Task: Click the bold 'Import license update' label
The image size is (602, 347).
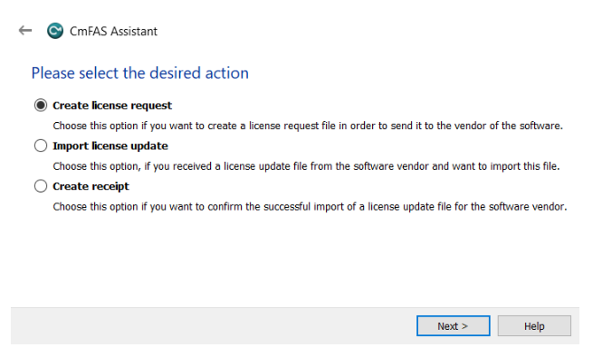Action: click(110, 145)
